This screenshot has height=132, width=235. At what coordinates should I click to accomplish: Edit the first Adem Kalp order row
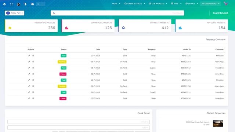click(29, 62)
